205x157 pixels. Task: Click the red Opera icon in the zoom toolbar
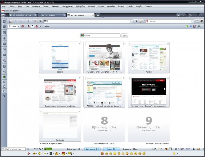click(23, 26)
